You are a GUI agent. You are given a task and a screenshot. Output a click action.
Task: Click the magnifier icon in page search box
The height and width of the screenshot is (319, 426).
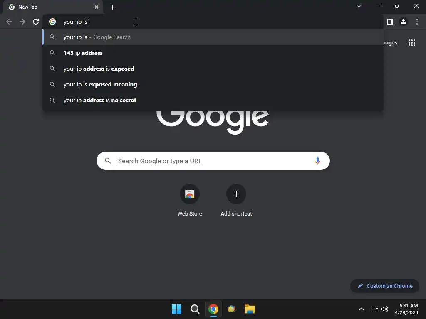point(108,161)
